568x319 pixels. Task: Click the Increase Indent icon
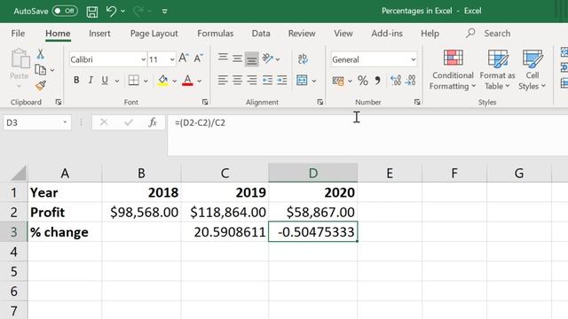pyautogui.click(x=282, y=80)
